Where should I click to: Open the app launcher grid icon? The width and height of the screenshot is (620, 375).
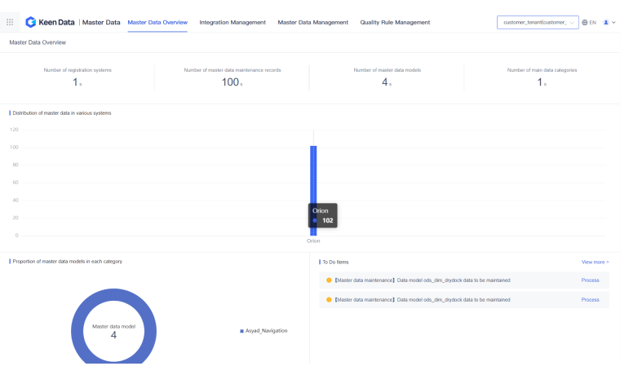pyautogui.click(x=10, y=22)
